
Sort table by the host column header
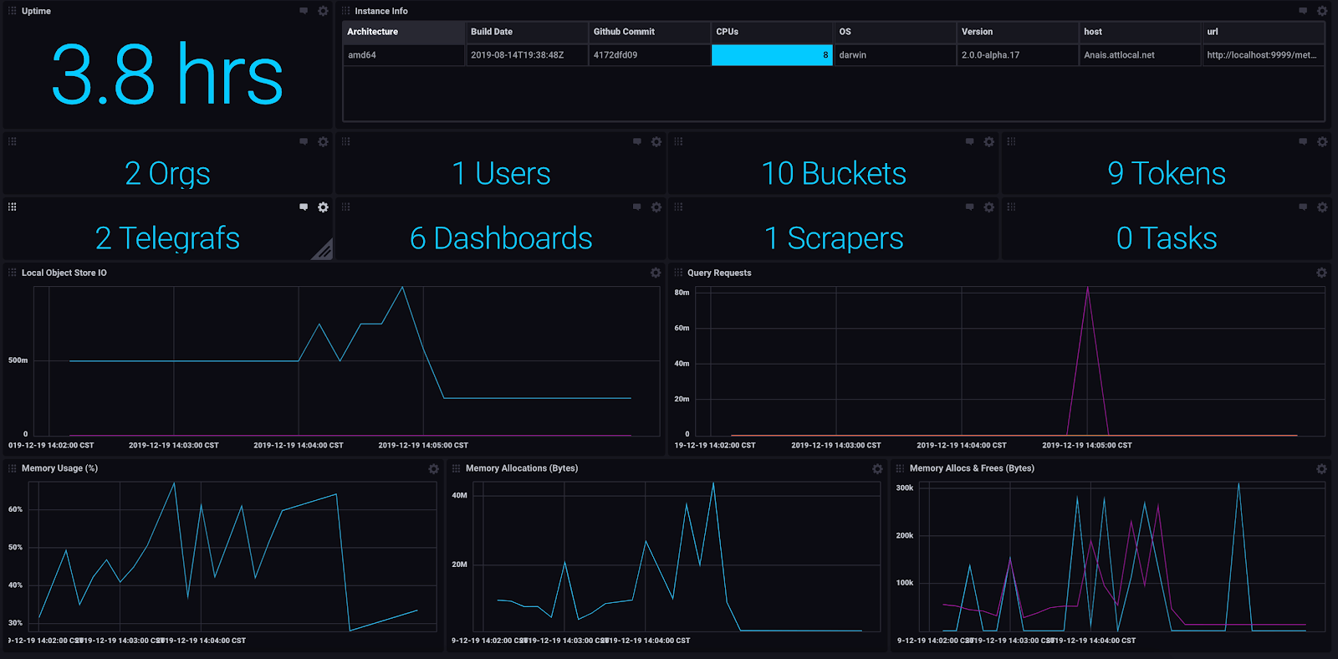pos(1141,32)
